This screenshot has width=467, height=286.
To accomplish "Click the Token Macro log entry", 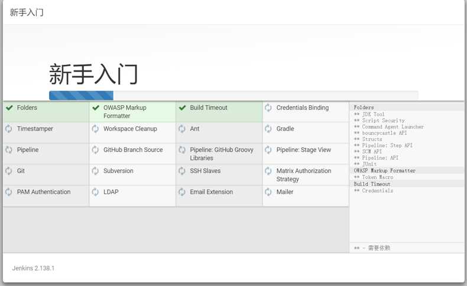I will [x=374, y=177].
